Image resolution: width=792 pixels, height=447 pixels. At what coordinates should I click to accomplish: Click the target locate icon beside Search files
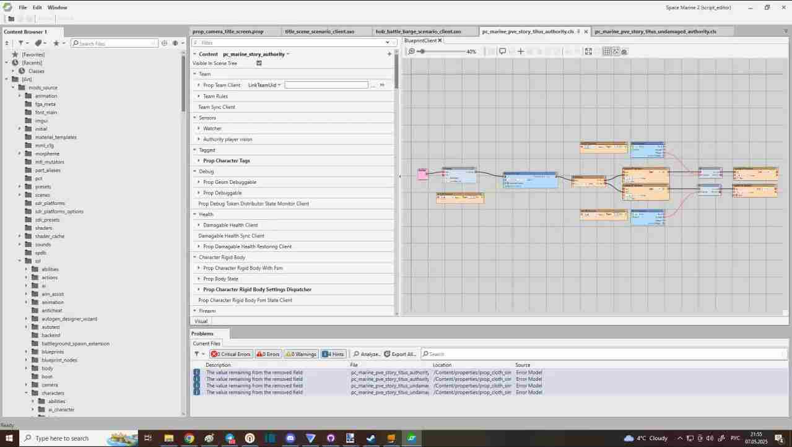click(164, 43)
